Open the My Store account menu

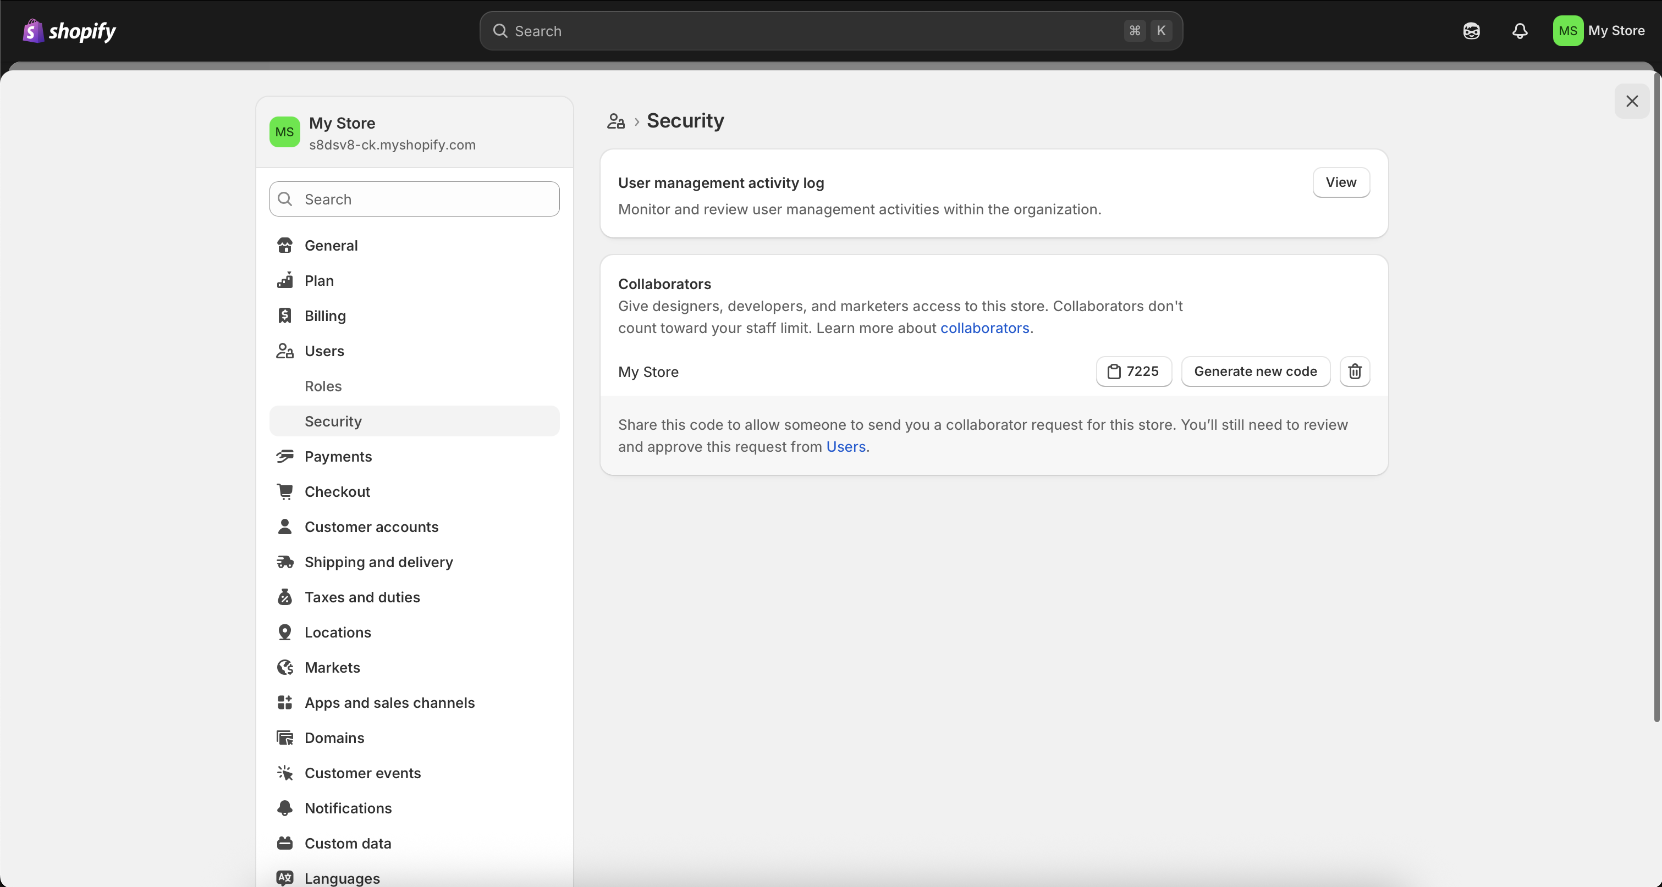[1599, 31]
